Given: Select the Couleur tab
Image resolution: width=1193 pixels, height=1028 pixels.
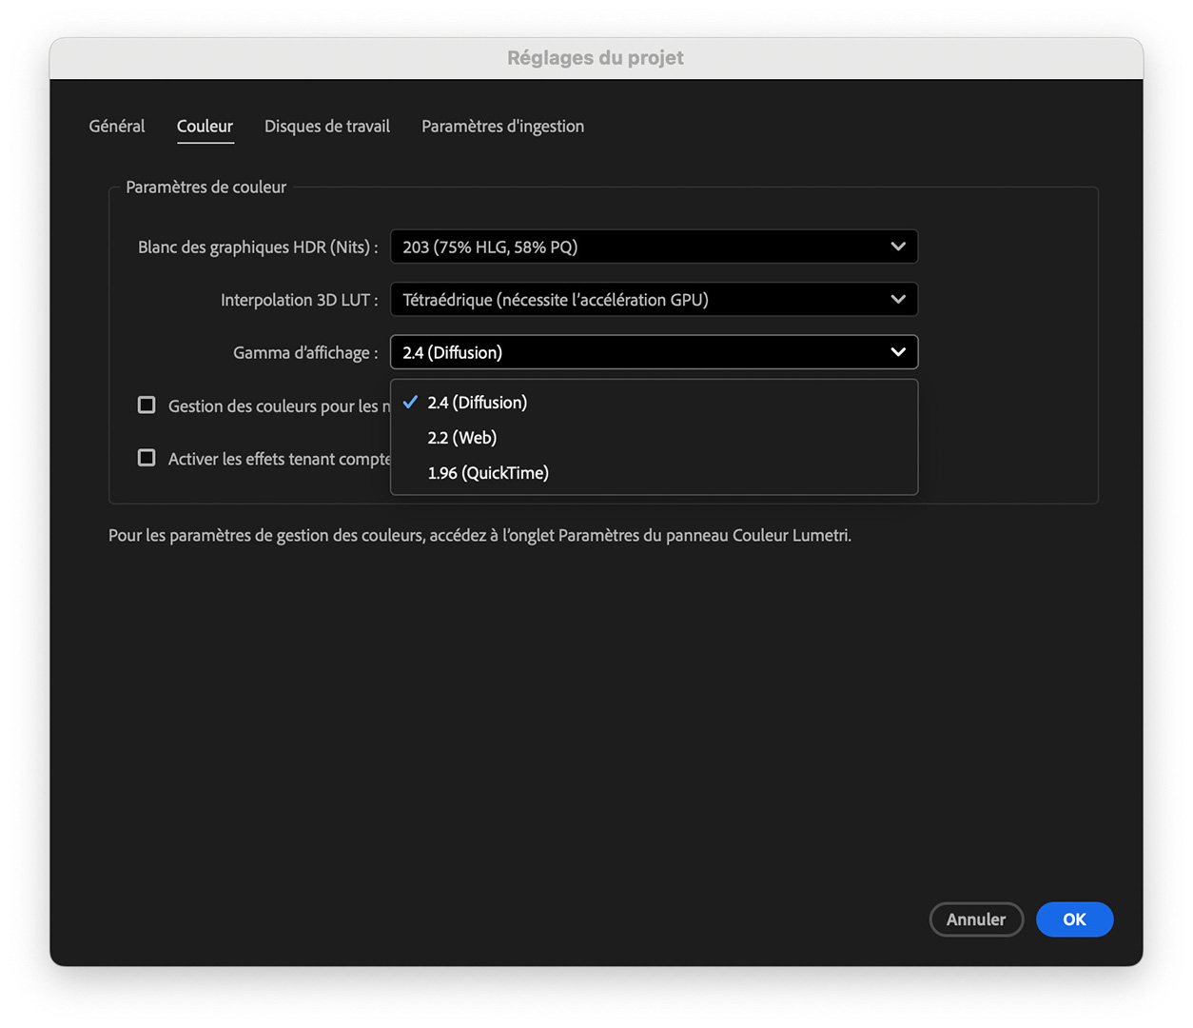Looking at the screenshot, I should point(205,127).
